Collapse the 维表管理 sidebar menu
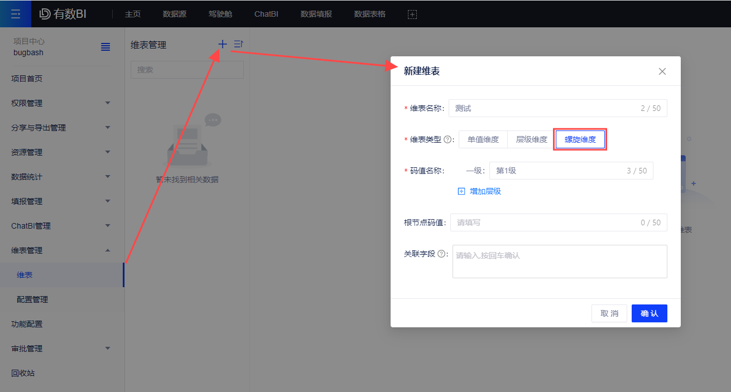The image size is (731, 392). click(x=61, y=250)
